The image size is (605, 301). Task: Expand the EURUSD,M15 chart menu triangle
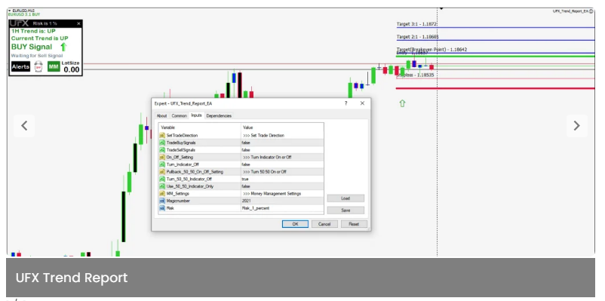10,11
